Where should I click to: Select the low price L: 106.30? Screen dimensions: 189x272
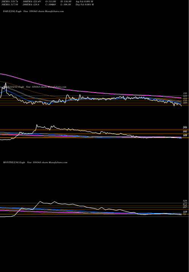[x=66, y=5]
